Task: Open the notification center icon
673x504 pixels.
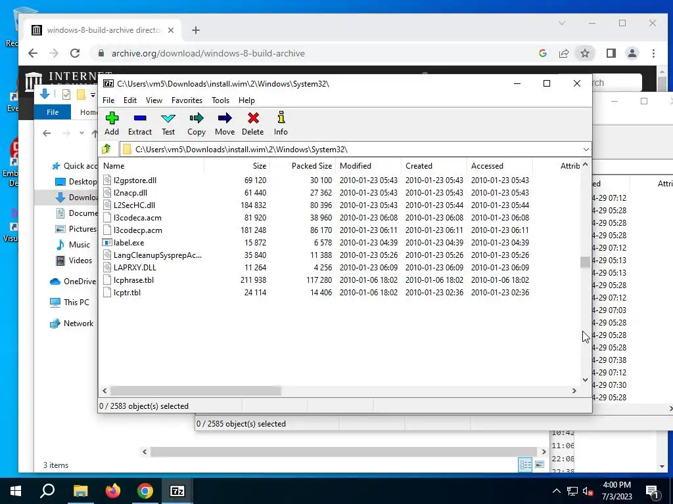Action: pos(652,491)
